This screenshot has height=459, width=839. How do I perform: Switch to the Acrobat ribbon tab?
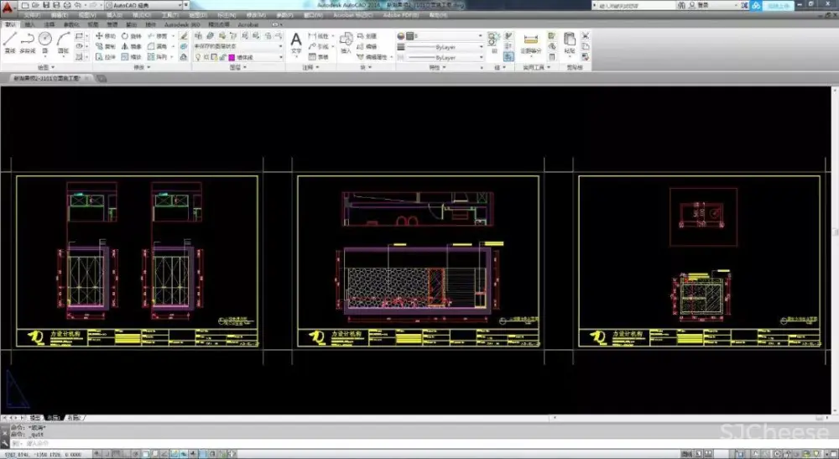click(x=248, y=25)
